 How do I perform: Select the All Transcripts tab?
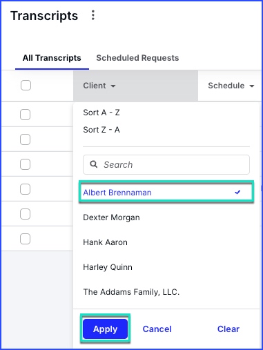(52, 58)
